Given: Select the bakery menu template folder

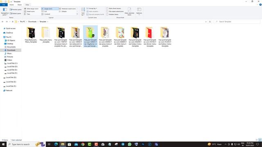Looking at the screenshot, I should [165, 37].
